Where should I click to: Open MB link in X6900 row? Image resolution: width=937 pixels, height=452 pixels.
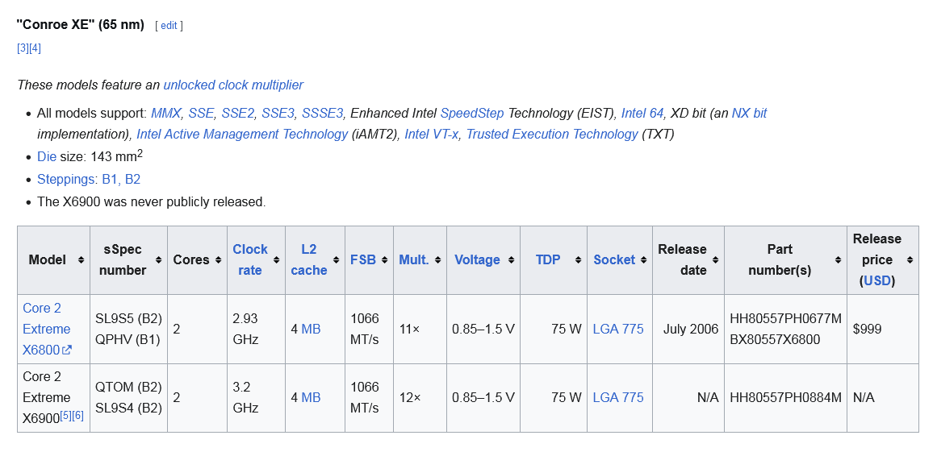pos(311,398)
